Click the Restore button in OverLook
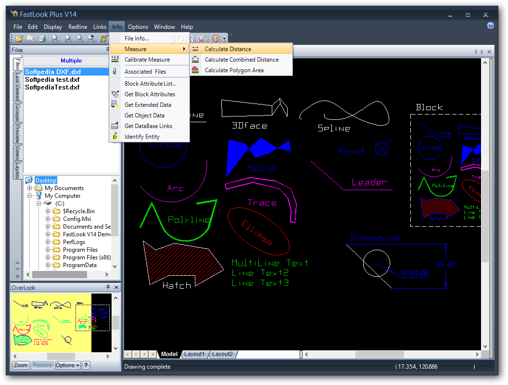Screen dimensions: 508x385 pos(42,365)
